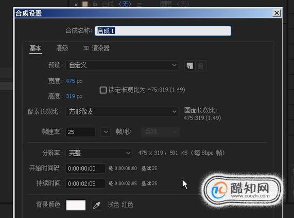Close the panel tab behind the dialog
Viewport: 294px width, 218px height.
pos(76,5)
